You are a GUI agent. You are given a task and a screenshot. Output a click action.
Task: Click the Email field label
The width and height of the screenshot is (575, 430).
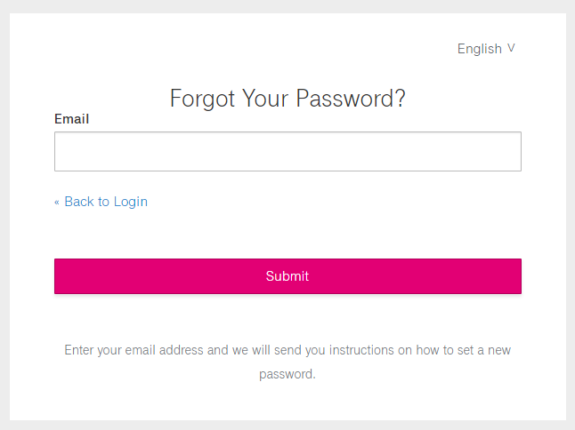[72, 119]
